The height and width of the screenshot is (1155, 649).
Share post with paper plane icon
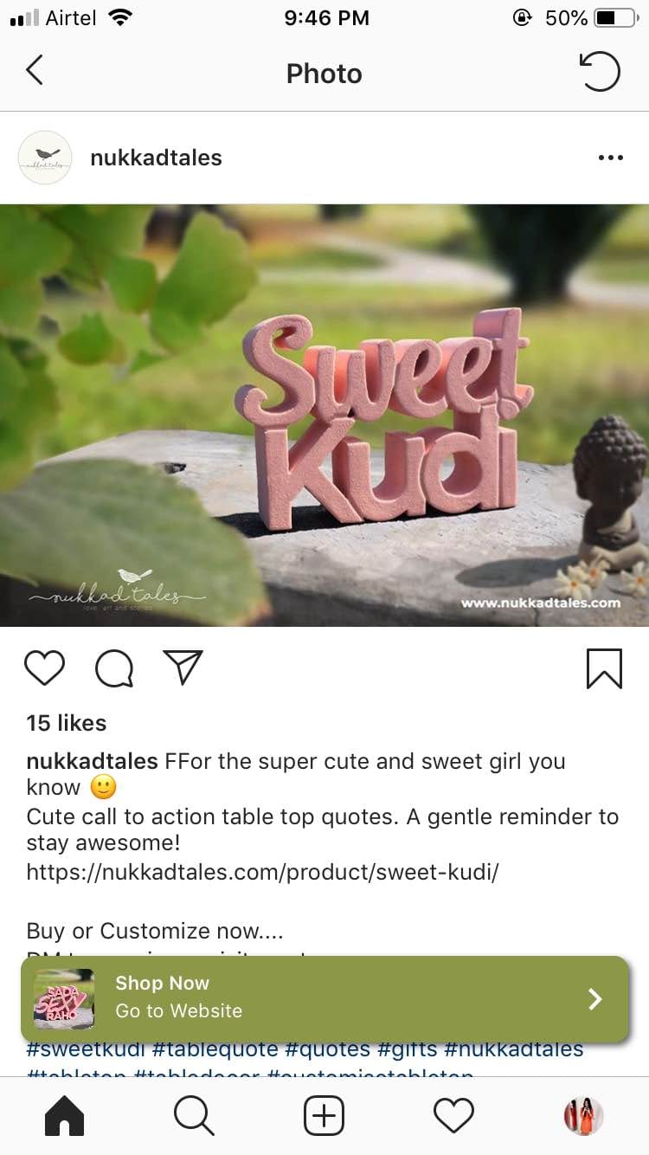[x=183, y=668]
